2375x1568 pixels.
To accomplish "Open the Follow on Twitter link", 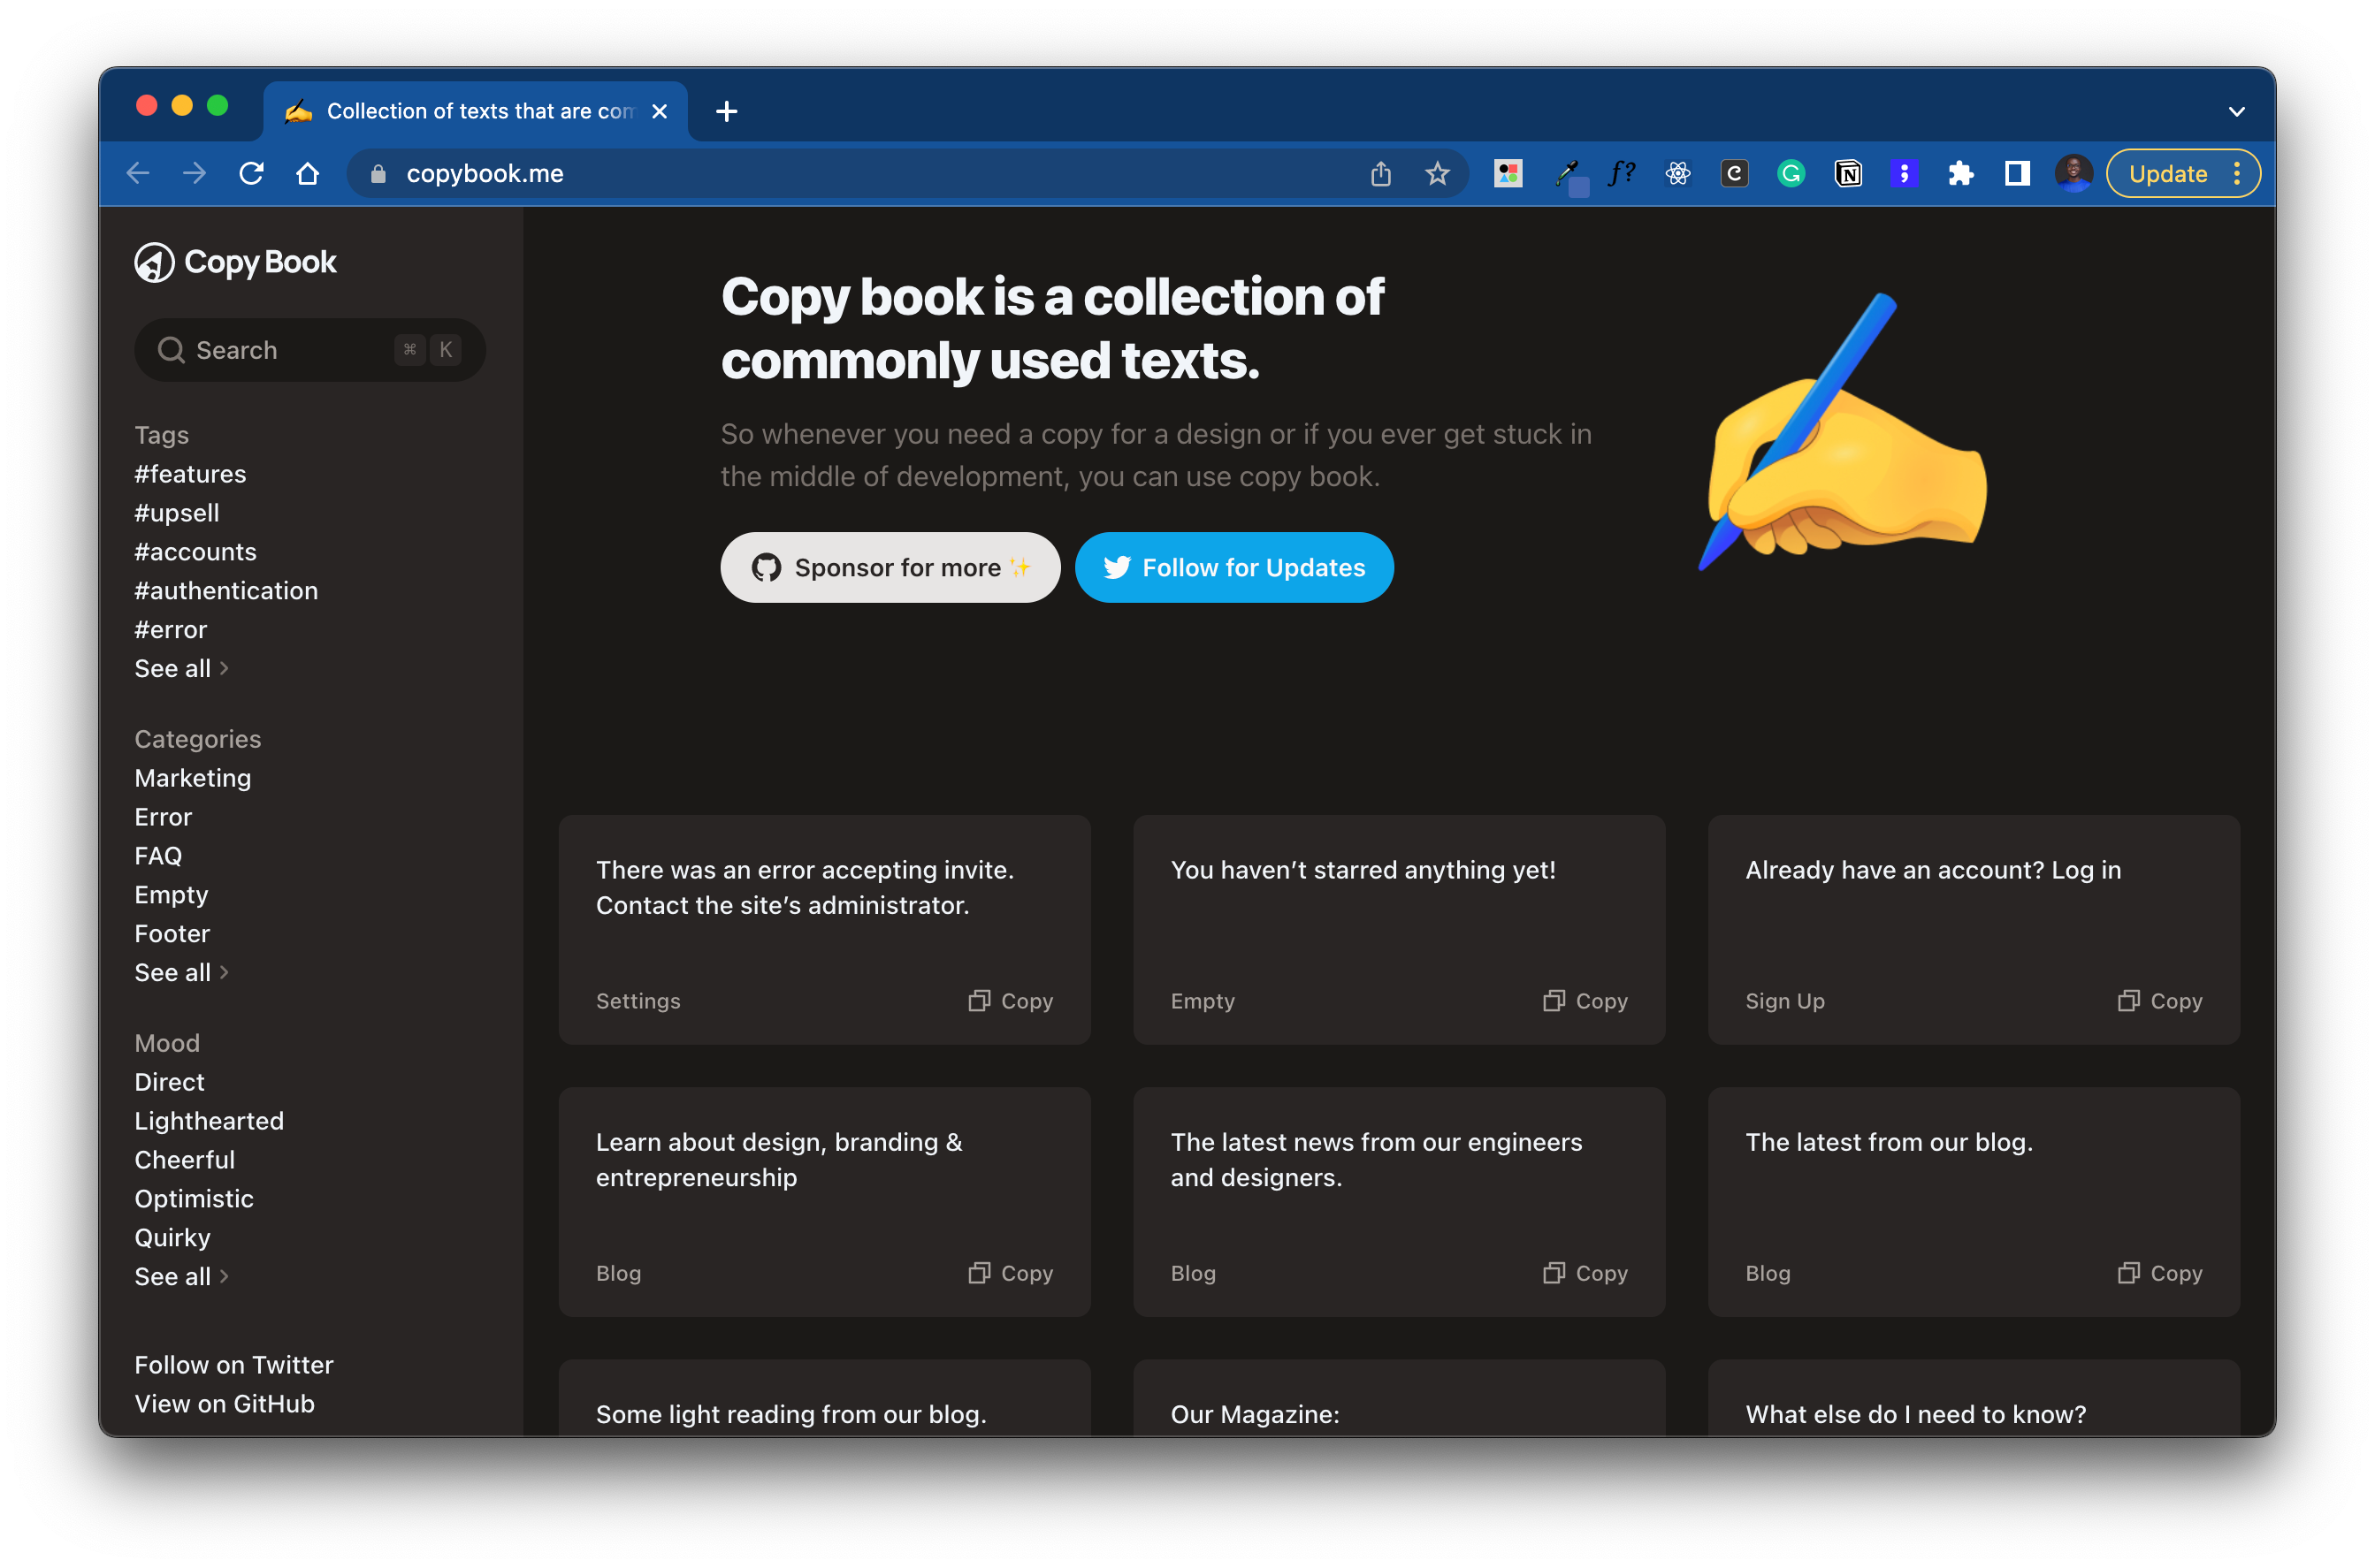I will point(234,1364).
